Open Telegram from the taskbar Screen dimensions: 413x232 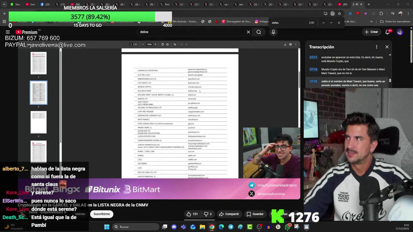coord(231,227)
